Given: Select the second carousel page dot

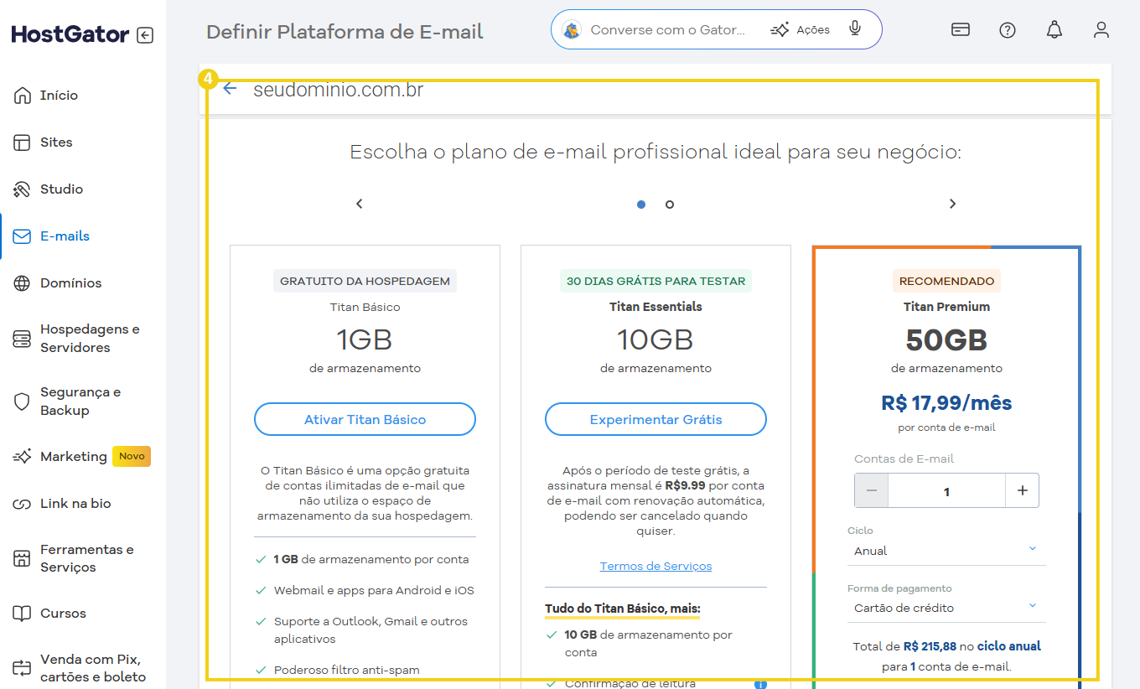Looking at the screenshot, I should click(670, 205).
